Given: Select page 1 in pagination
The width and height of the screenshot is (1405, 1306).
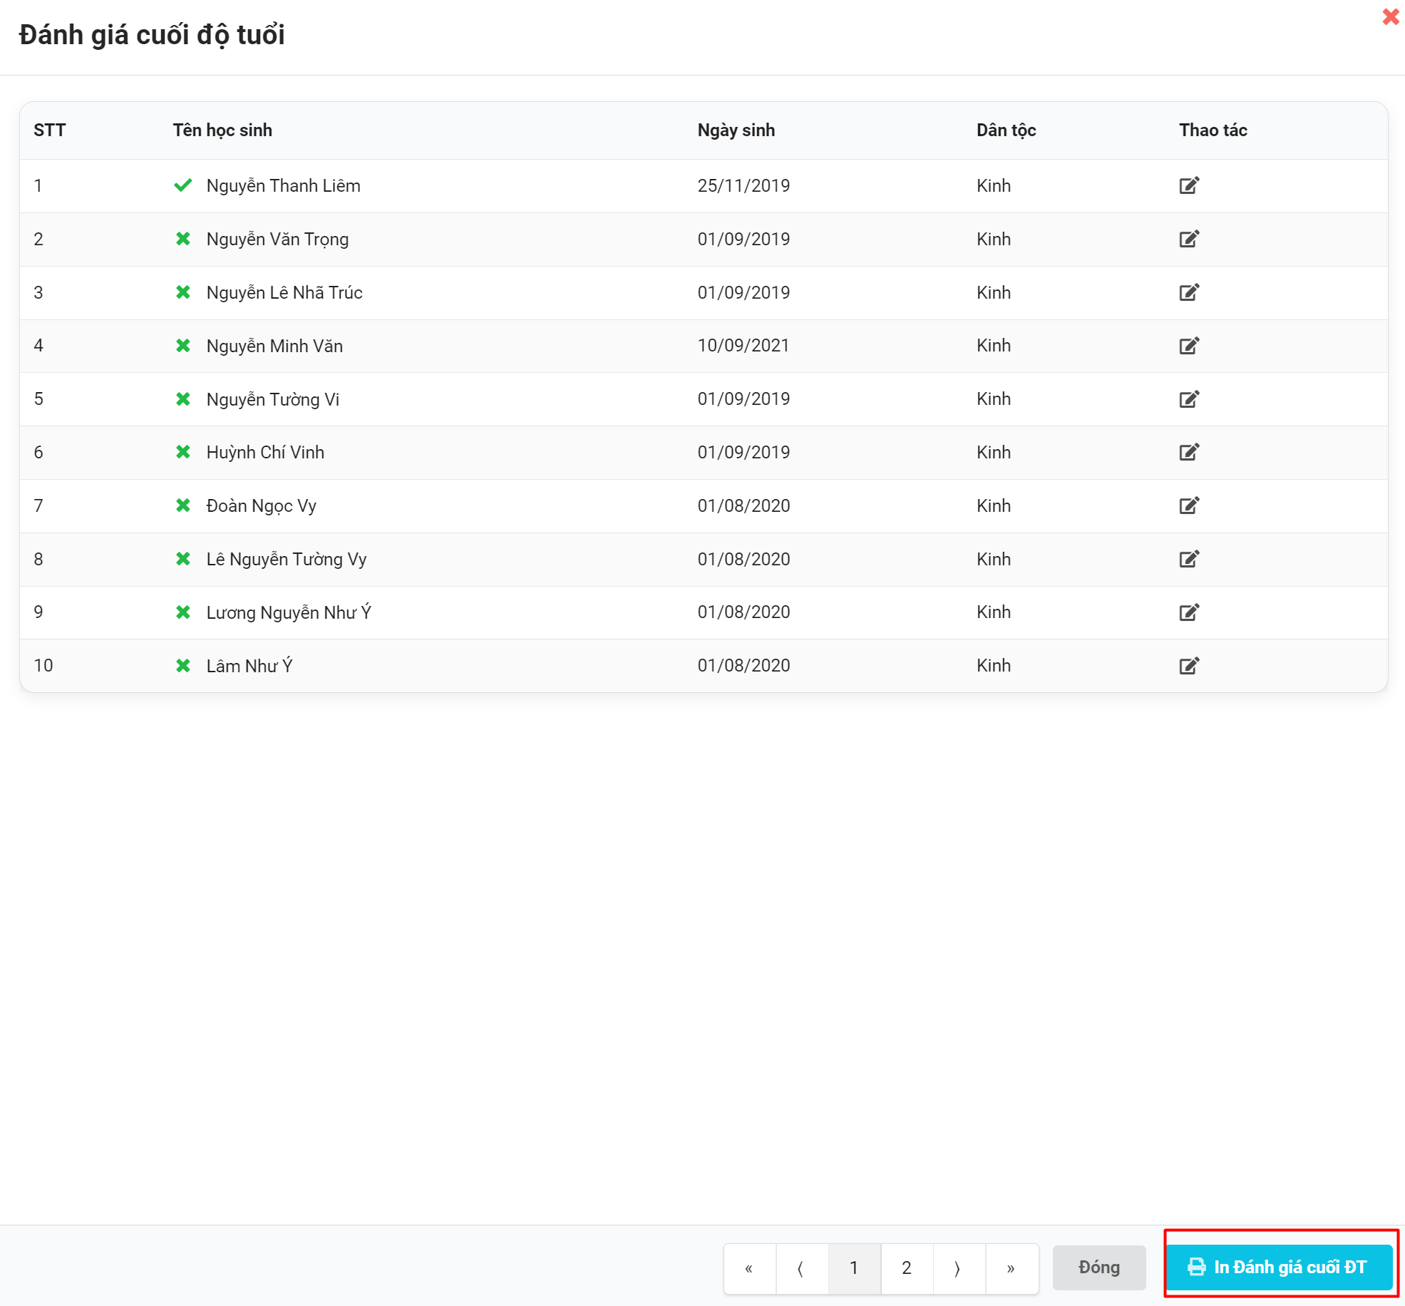Looking at the screenshot, I should 854,1268.
